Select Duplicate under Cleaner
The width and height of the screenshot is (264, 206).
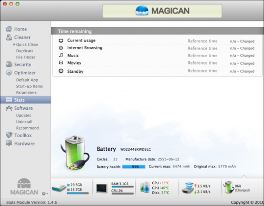[x=25, y=51]
